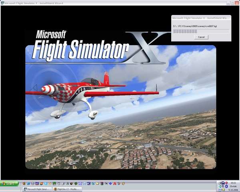Image resolution: width=240 pixels, height=192 pixels.
Task: Select the scenery file path text in the dialog
Action: tap(195, 26)
